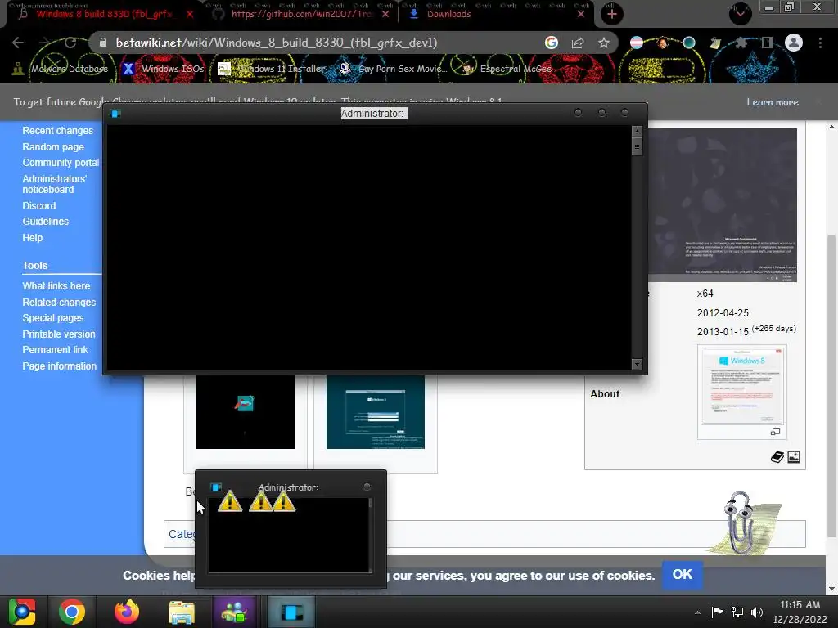Screen dimensions: 838x628
Task: Close the GitHub tab
Action: point(385,14)
